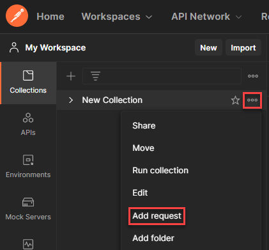Image resolution: width=269 pixels, height=250 pixels.
Task: Choose Share from the context menu
Action: point(144,125)
